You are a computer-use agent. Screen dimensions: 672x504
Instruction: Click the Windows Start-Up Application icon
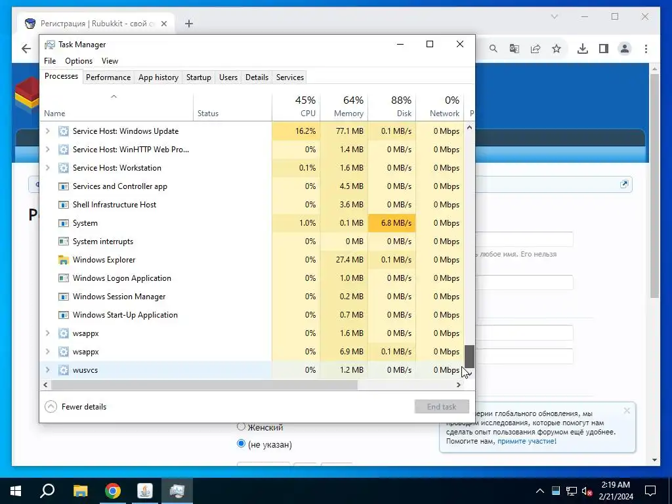tap(64, 315)
